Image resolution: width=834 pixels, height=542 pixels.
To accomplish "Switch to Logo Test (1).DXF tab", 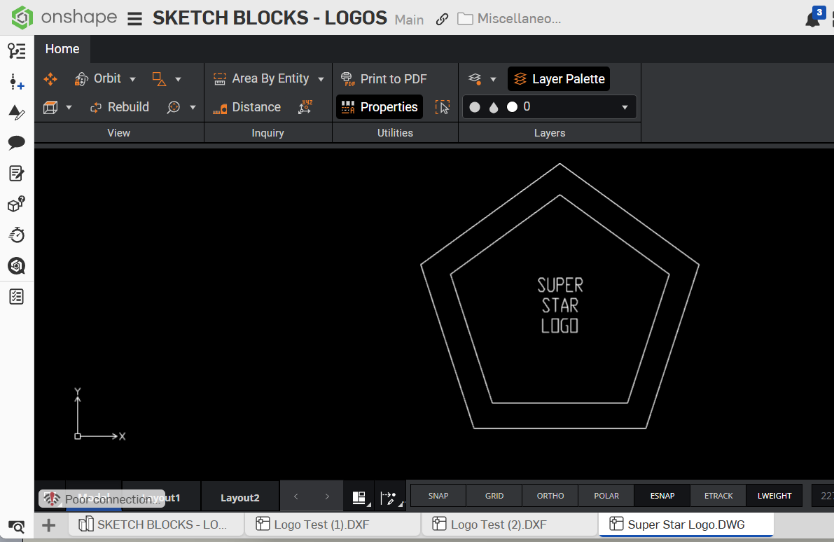I will click(333, 524).
